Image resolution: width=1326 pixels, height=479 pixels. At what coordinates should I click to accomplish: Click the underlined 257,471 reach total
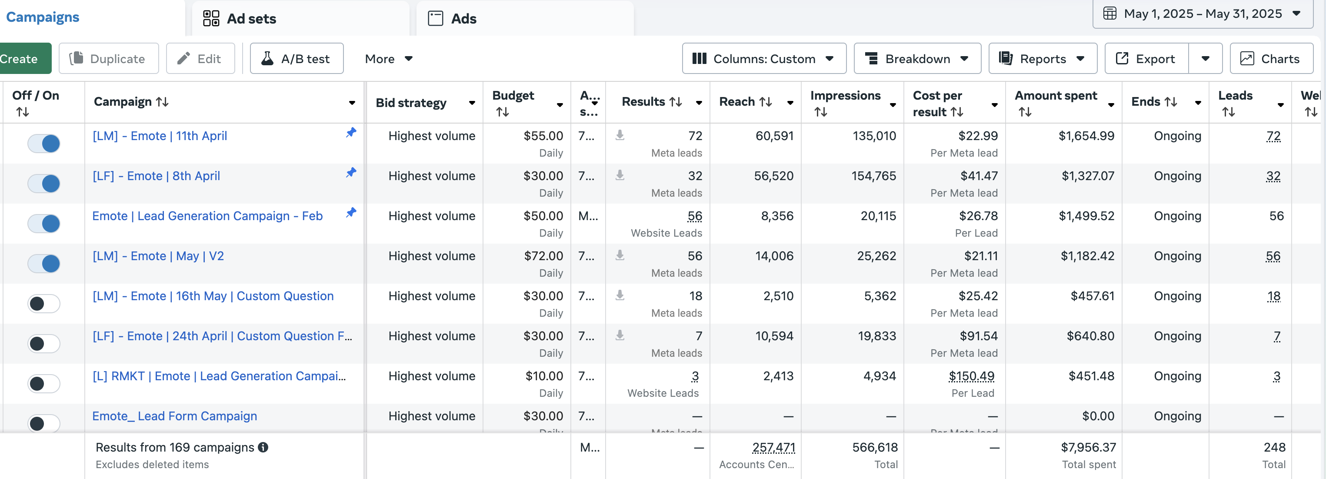[773, 447]
